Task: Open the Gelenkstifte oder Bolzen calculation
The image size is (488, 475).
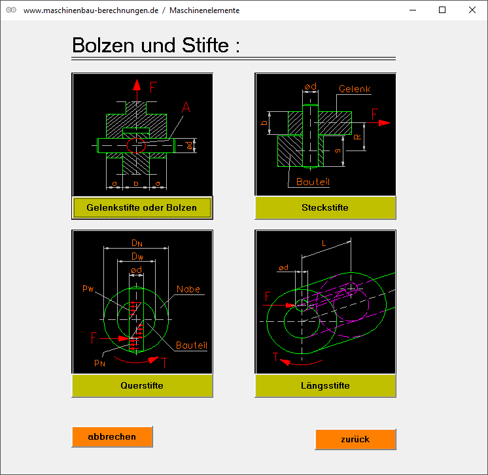Action: coord(142,207)
